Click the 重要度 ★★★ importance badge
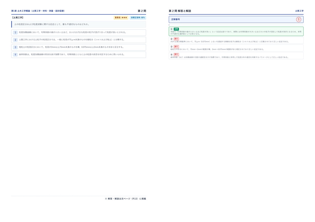The image size is (315, 222). click(x=121, y=17)
